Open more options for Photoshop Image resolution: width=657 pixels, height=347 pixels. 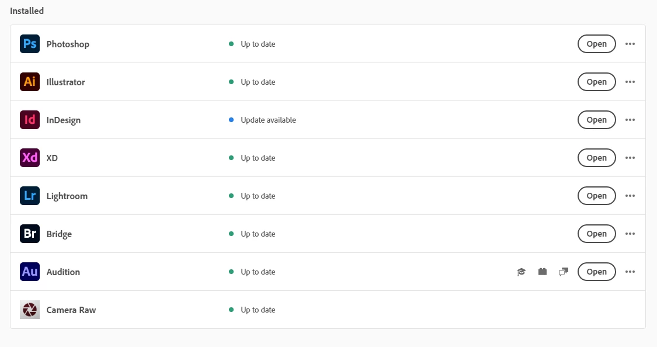pos(630,44)
